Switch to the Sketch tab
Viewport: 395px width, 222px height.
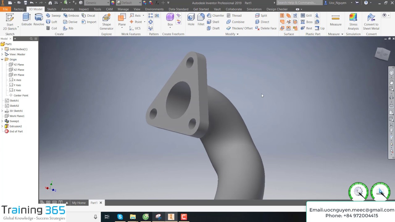52,9
